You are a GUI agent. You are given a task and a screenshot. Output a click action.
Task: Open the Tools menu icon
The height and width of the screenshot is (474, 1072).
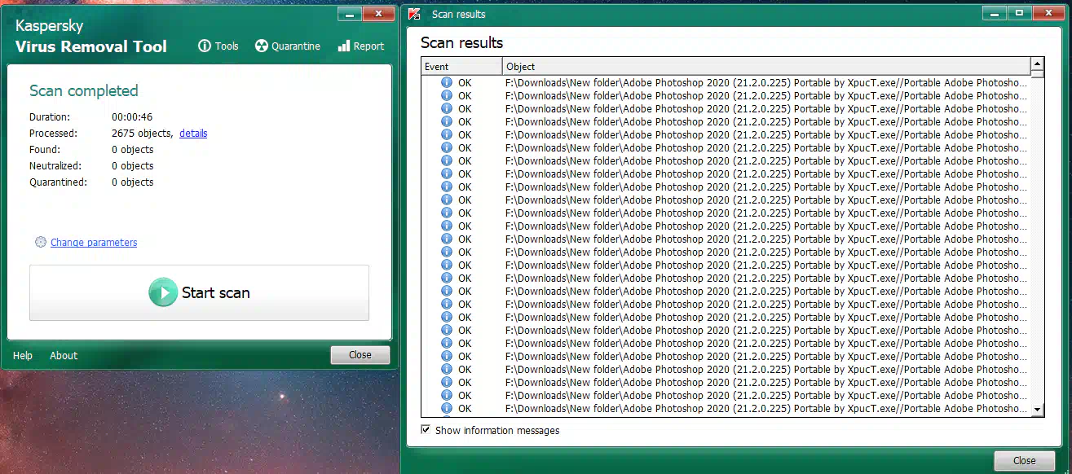[205, 46]
